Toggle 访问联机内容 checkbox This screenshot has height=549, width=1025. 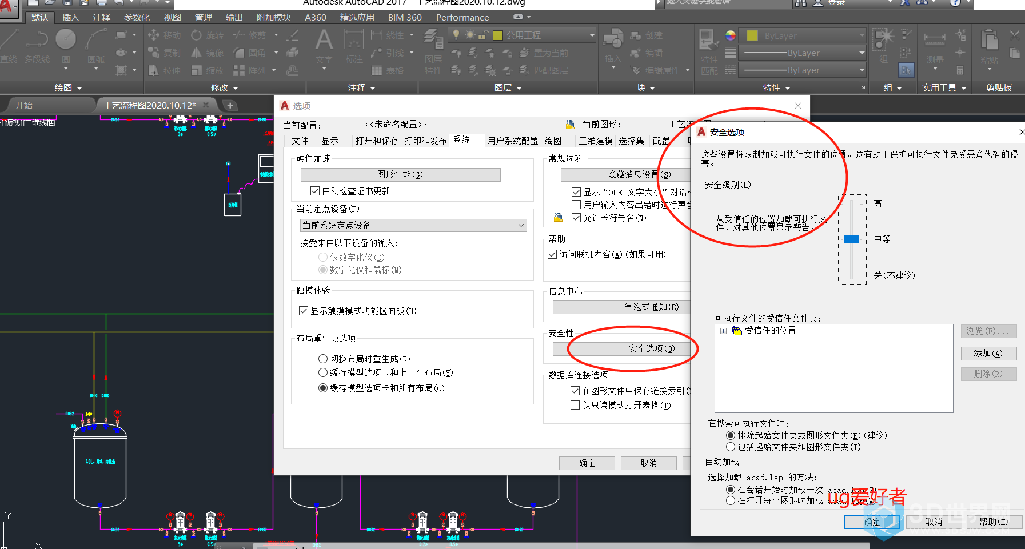point(552,254)
